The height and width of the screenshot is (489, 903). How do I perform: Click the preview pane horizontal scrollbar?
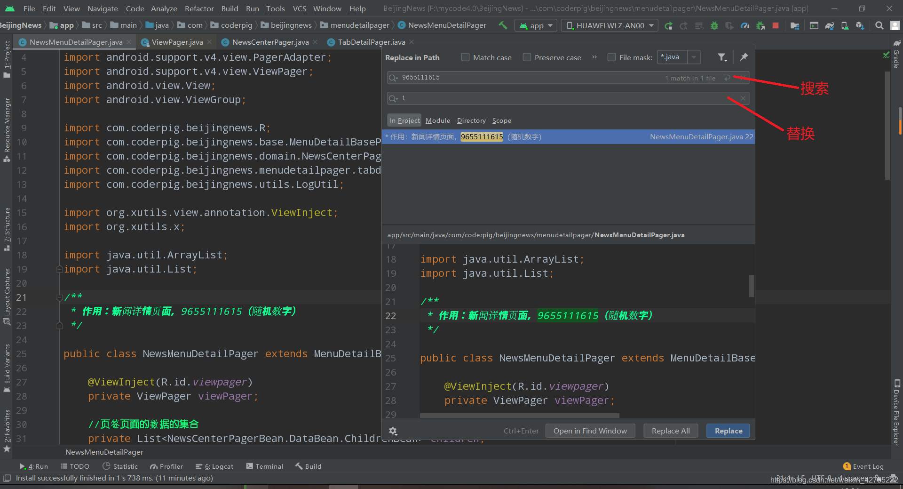coord(519,416)
